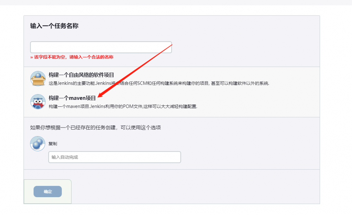Choose 构建一个自由风格的软件项目 title
Image resolution: width=352 pixels, height=215 pixels.
pos(81,75)
